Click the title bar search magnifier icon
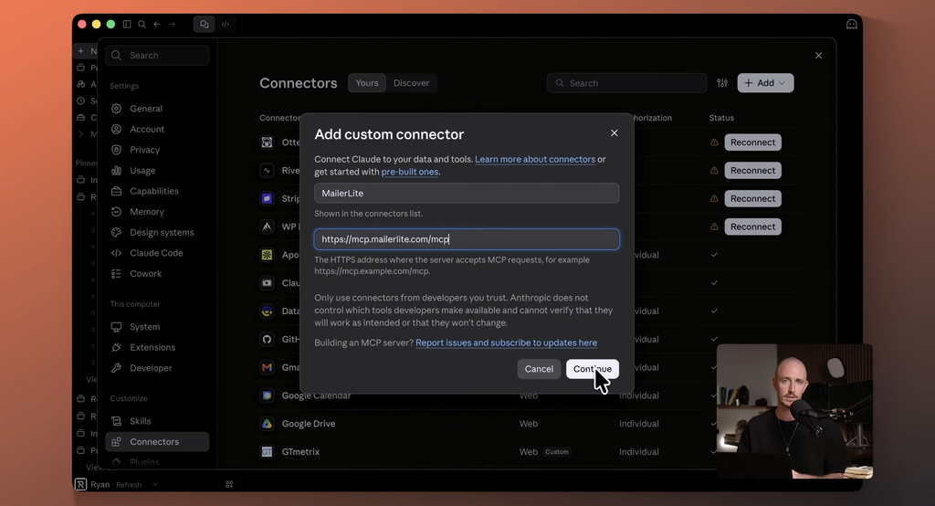 coord(142,25)
